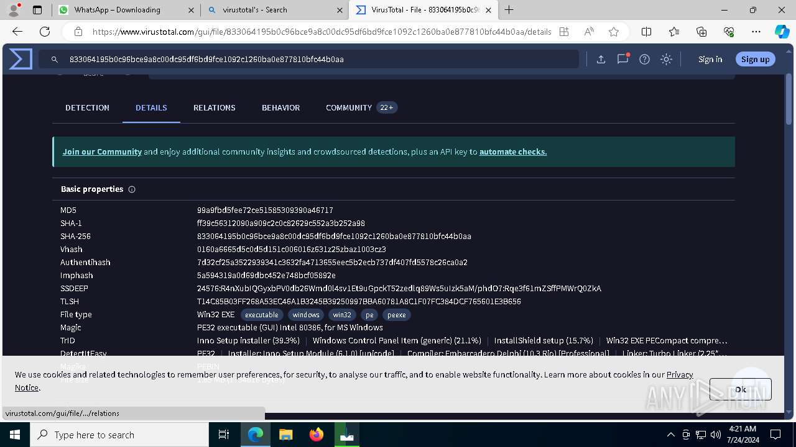Viewport: 796px width, 447px height.
Task: View site information padlock icon
Action: coord(78,32)
